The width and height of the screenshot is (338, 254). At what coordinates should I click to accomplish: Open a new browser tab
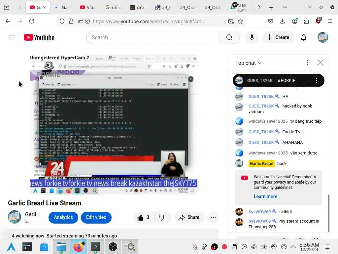pyautogui.click(x=271, y=7)
